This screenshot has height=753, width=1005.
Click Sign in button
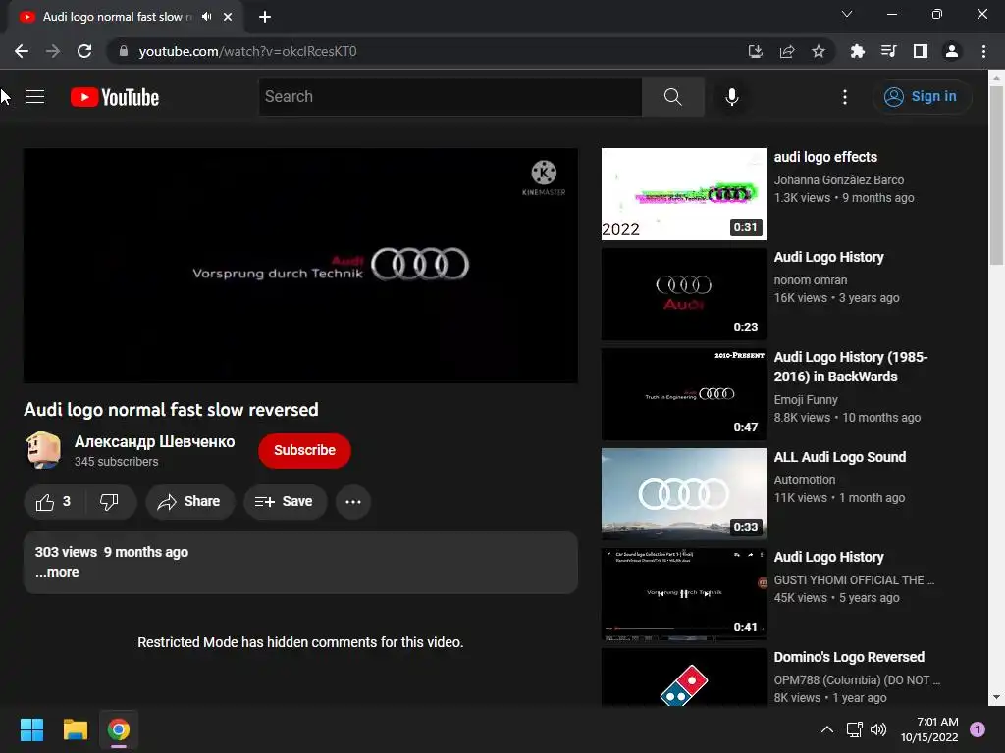click(x=921, y=97)
